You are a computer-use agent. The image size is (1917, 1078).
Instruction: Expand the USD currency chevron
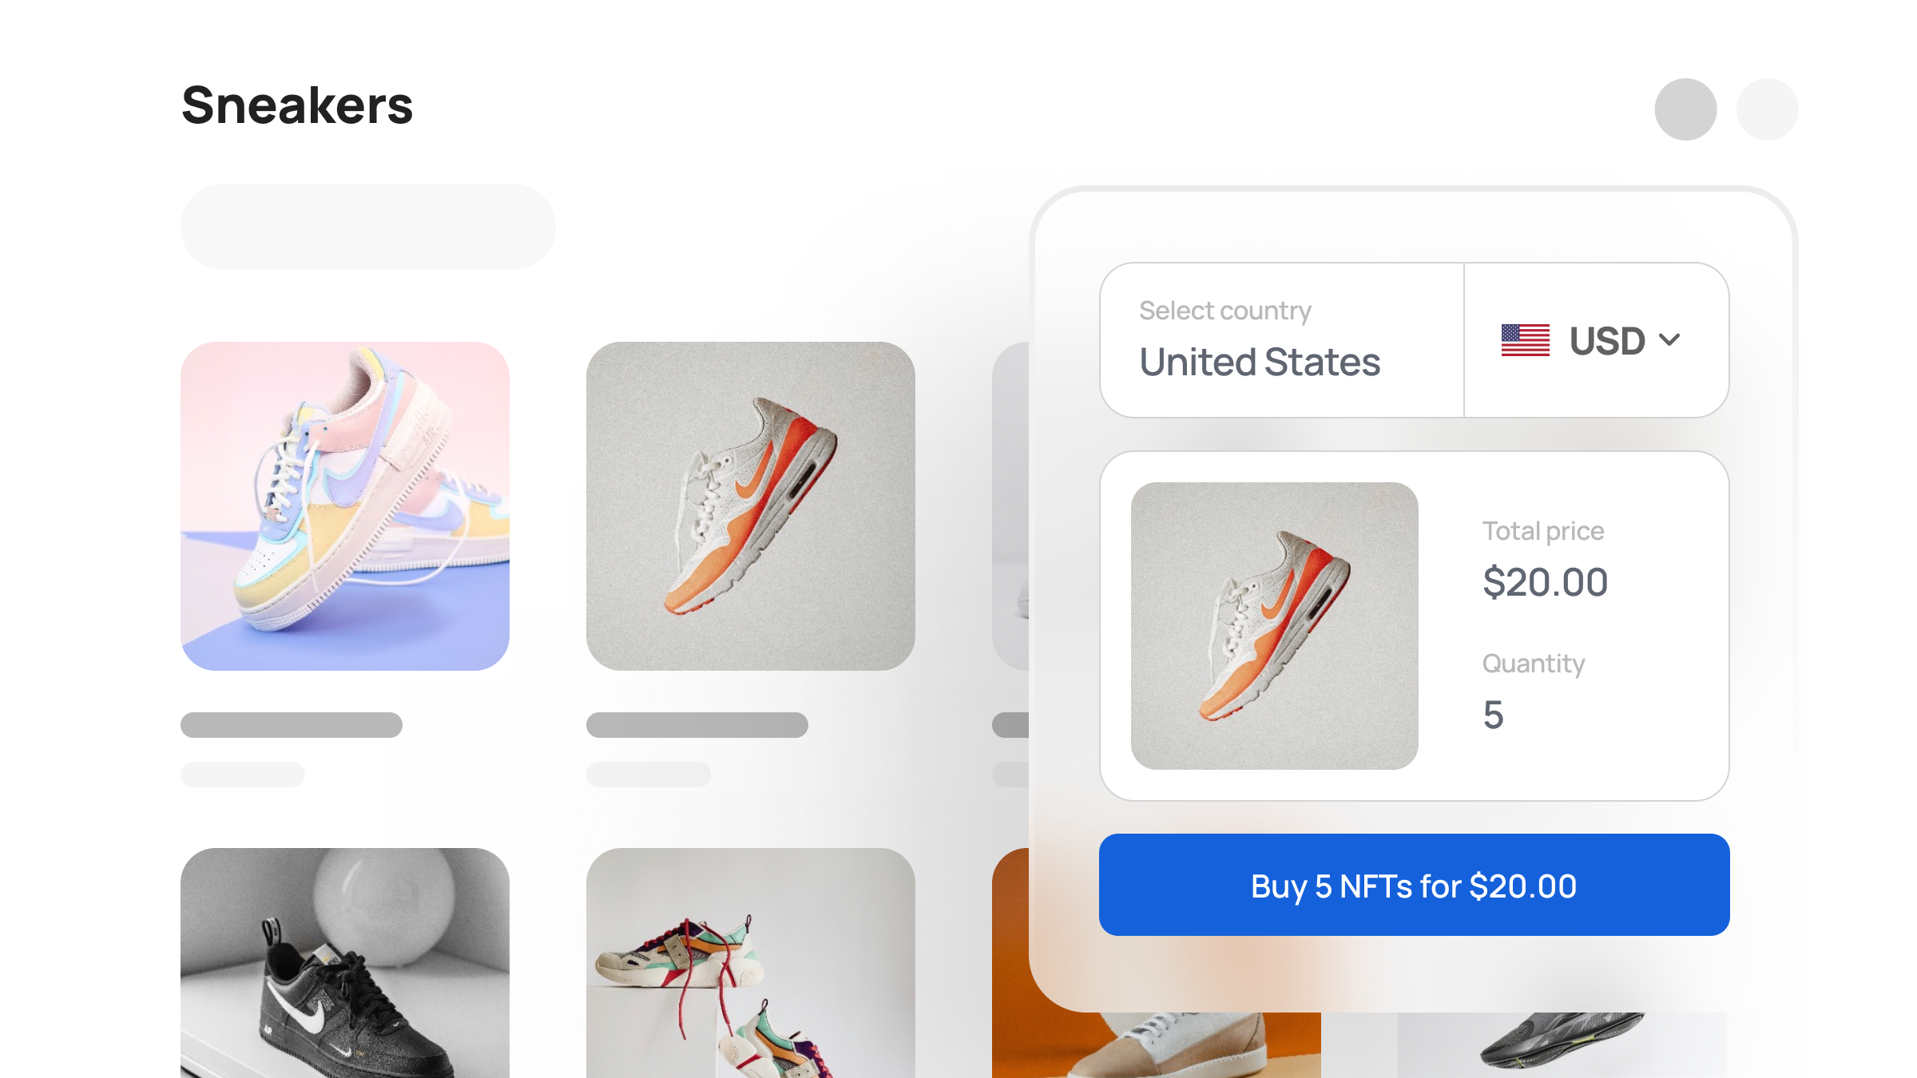point(1669,340)
